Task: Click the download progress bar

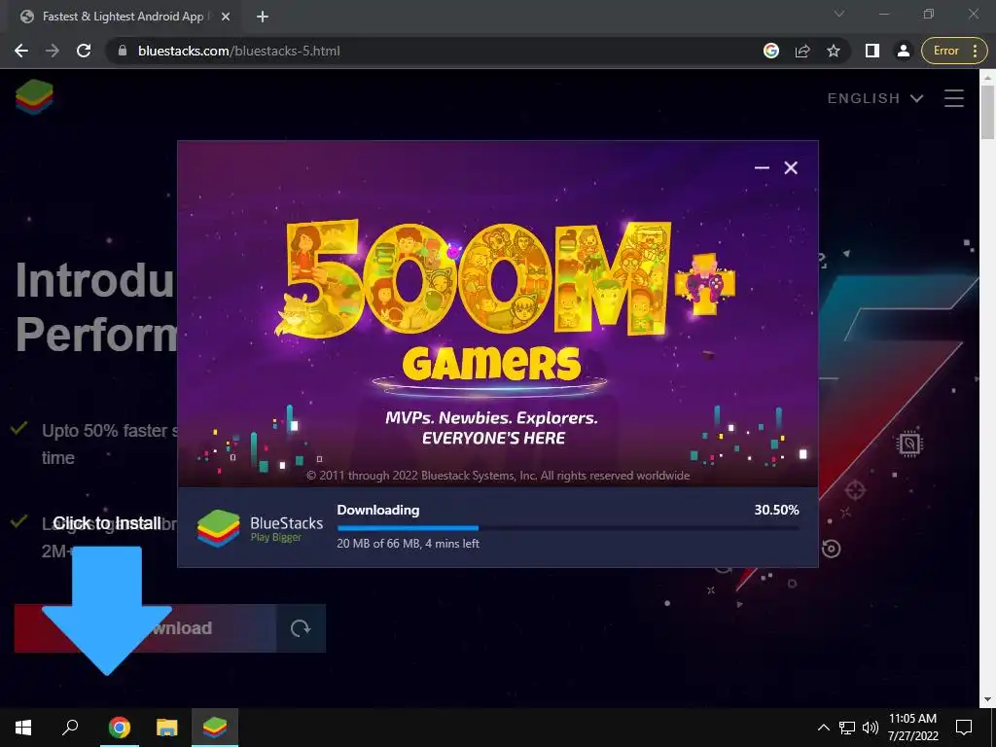Action: [x=568, y=528]
